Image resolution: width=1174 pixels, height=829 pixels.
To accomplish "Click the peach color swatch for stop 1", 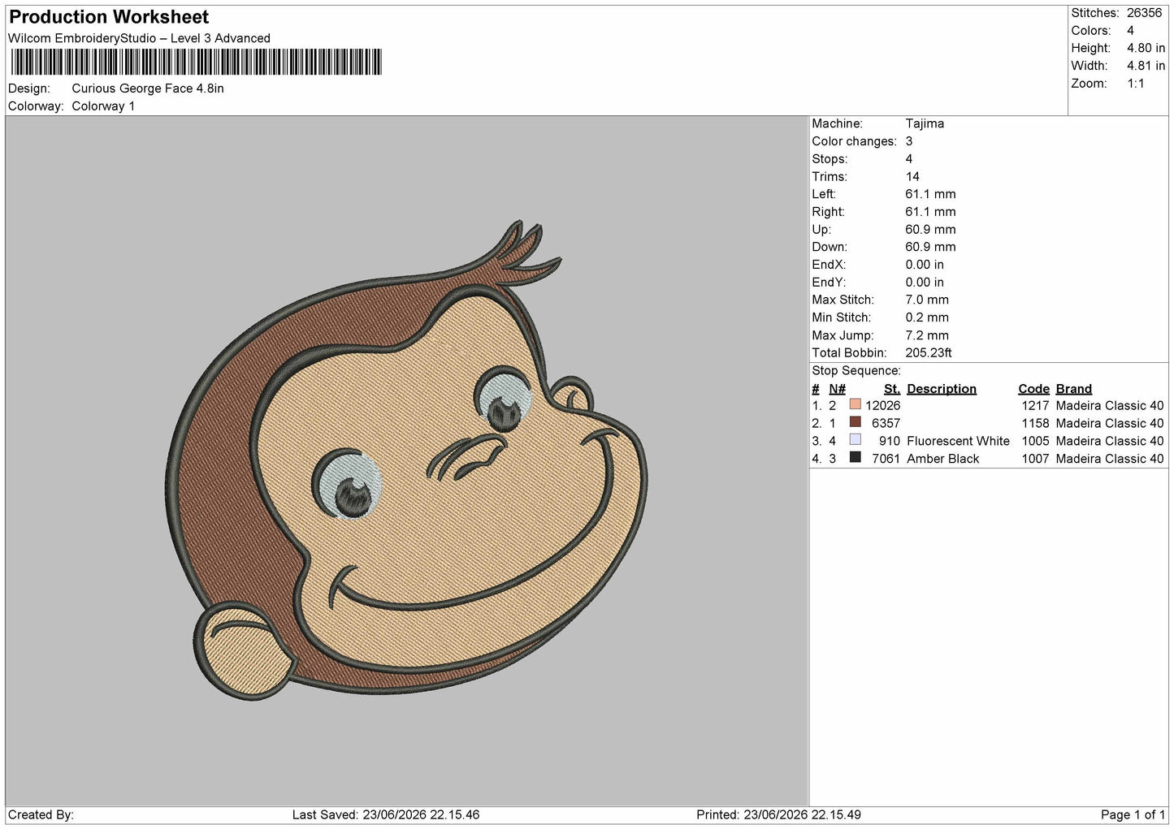I will [855, 404].
